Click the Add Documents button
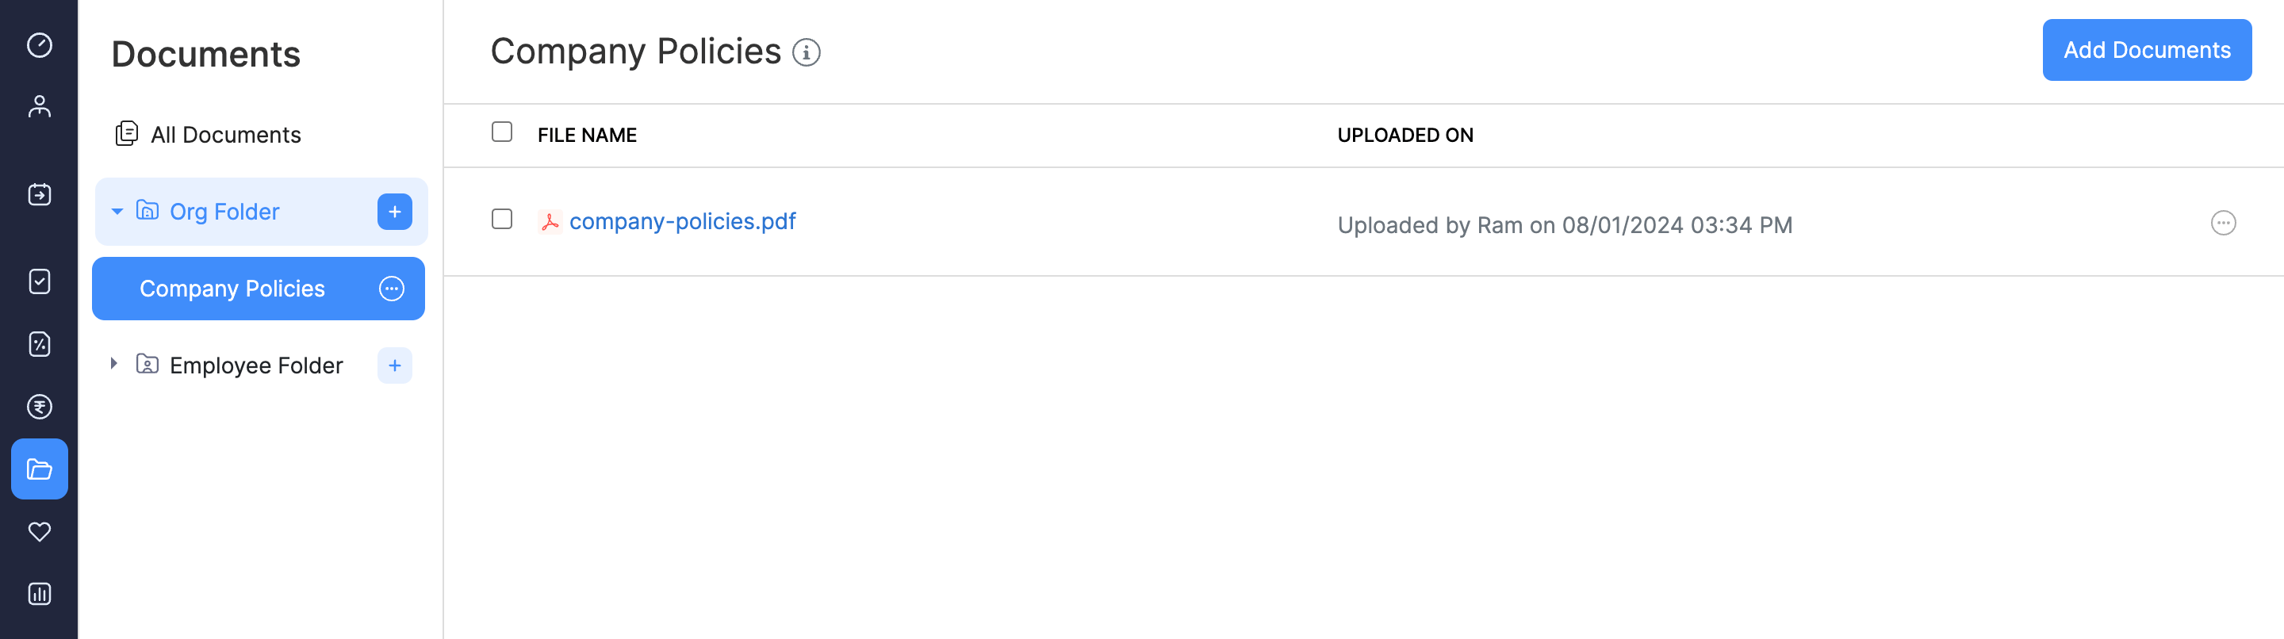 click(2146, 51)
